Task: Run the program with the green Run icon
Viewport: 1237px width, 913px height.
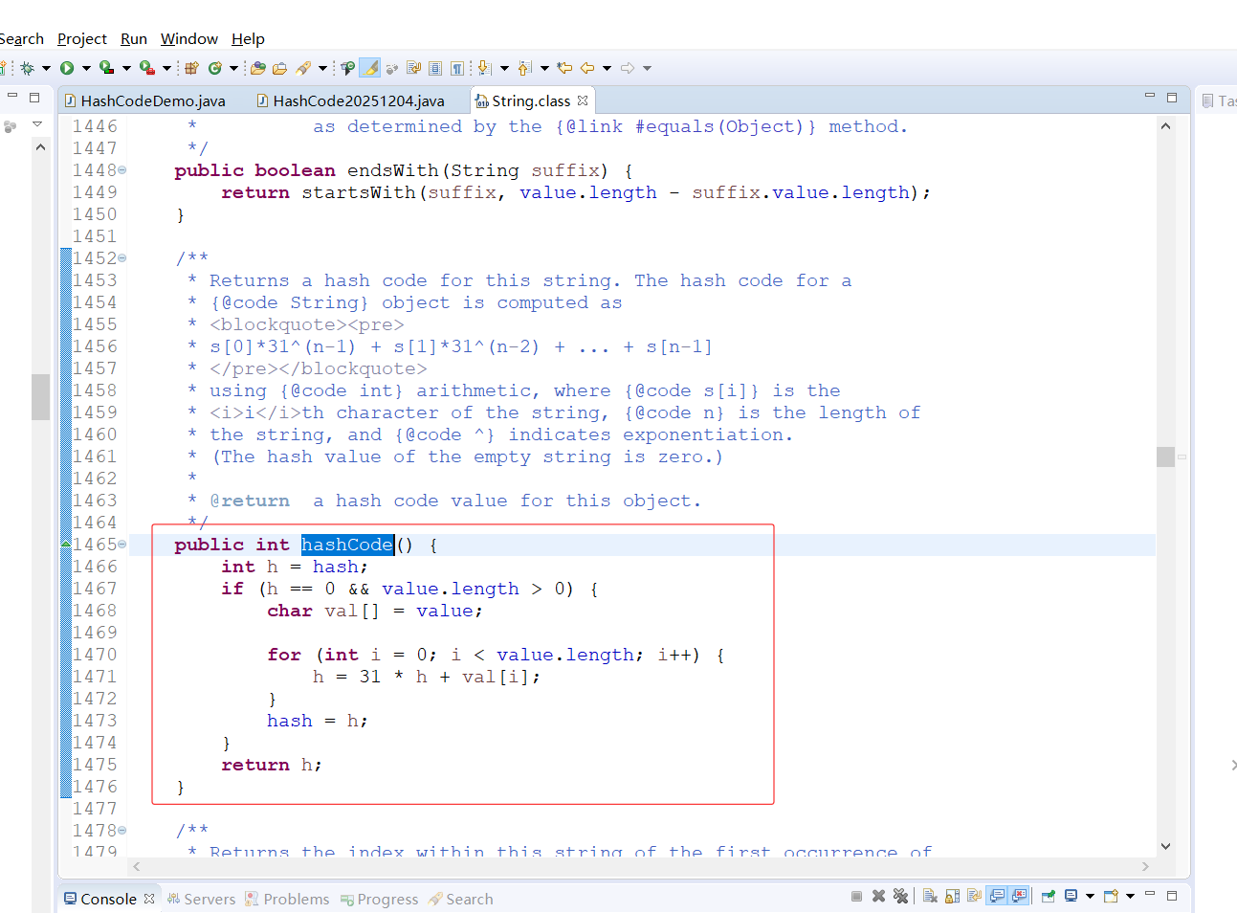Action: pos(66,67)
